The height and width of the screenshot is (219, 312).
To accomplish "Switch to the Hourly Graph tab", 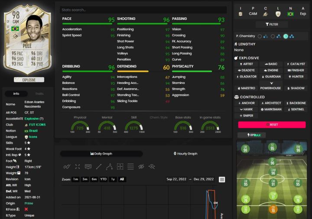I will coord(185,154).
